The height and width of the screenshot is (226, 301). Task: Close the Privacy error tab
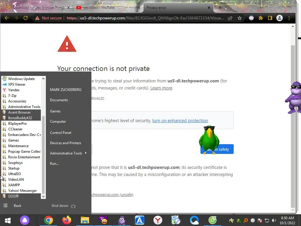coord(209,8)
